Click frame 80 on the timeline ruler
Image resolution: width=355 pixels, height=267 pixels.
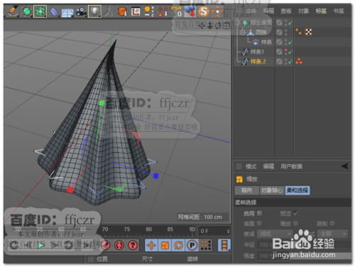pyautogui.click(x=149, y=229)
